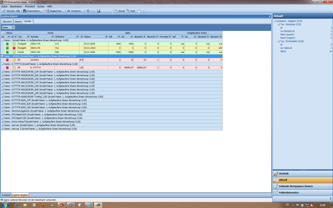The width and height of the screenshot is (333, 208).
Task: Collapse the 'Typ : Bestände' tree node
Action: coord(278,24)
